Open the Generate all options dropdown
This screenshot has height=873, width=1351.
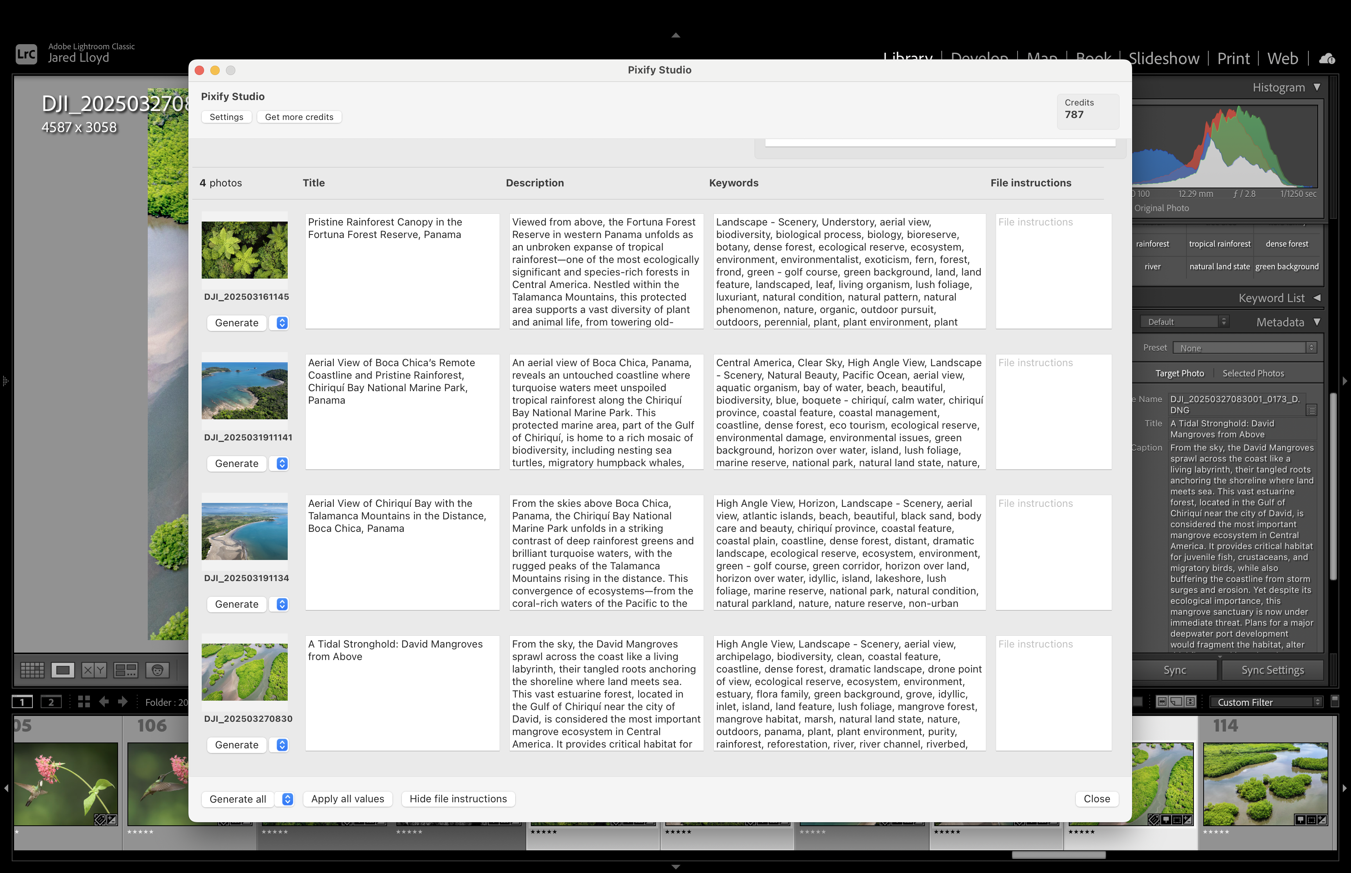click(x=287, y=799)
